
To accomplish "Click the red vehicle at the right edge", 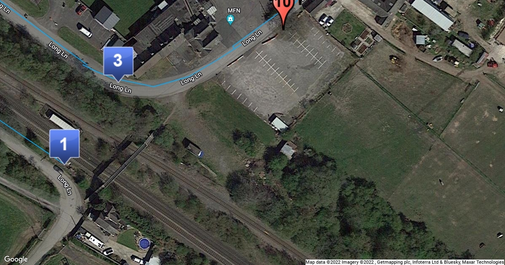I will [493, 64].
